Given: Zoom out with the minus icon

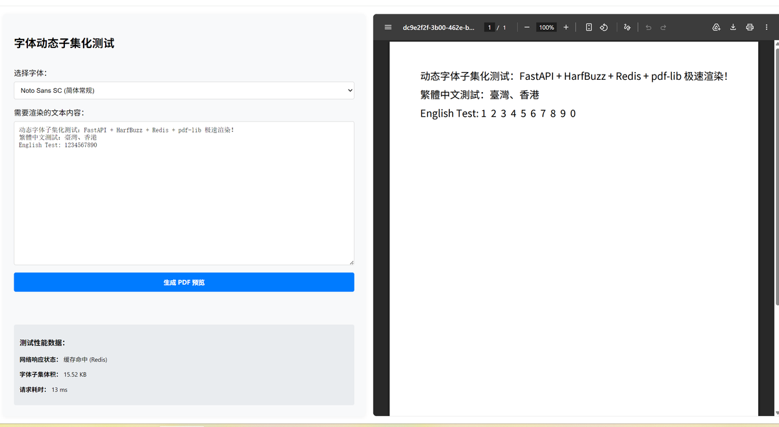Looking at the screenshot, I should [x=526, y=27].
